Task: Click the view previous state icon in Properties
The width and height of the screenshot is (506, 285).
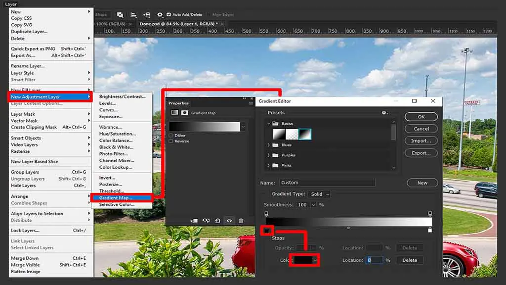Action: 206,221
